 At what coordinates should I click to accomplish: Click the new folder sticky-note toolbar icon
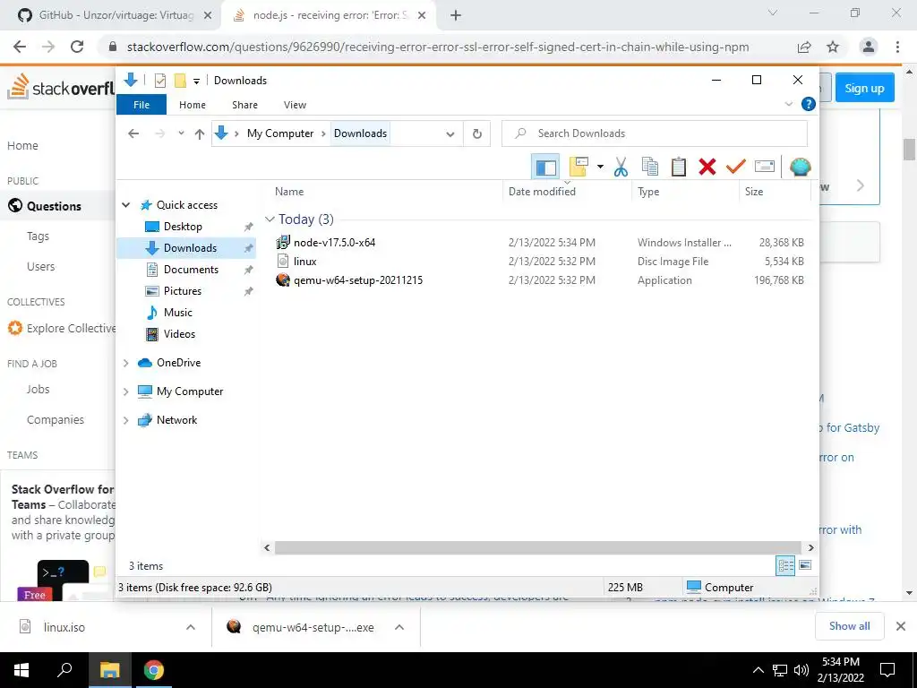click(578, 167)
